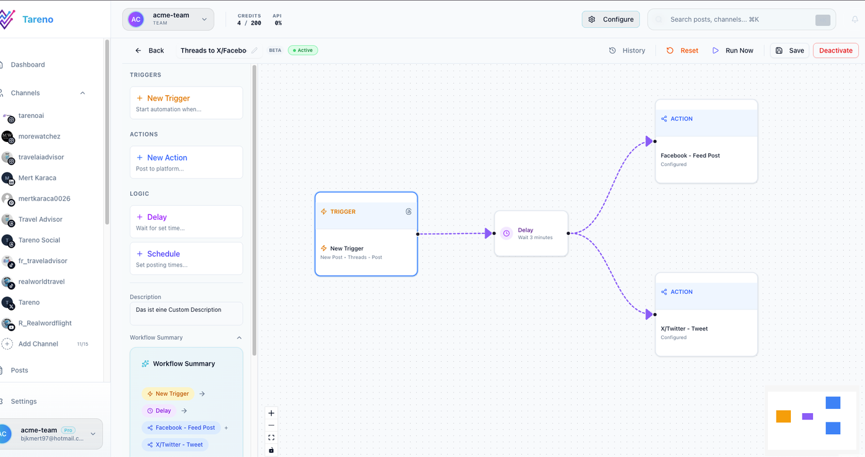
Task: Open the morewatchez channel
Action: coord(39,136)
